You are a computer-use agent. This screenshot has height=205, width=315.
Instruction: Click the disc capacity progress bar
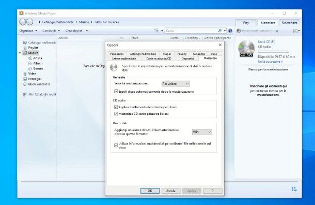tap(273, 52)
